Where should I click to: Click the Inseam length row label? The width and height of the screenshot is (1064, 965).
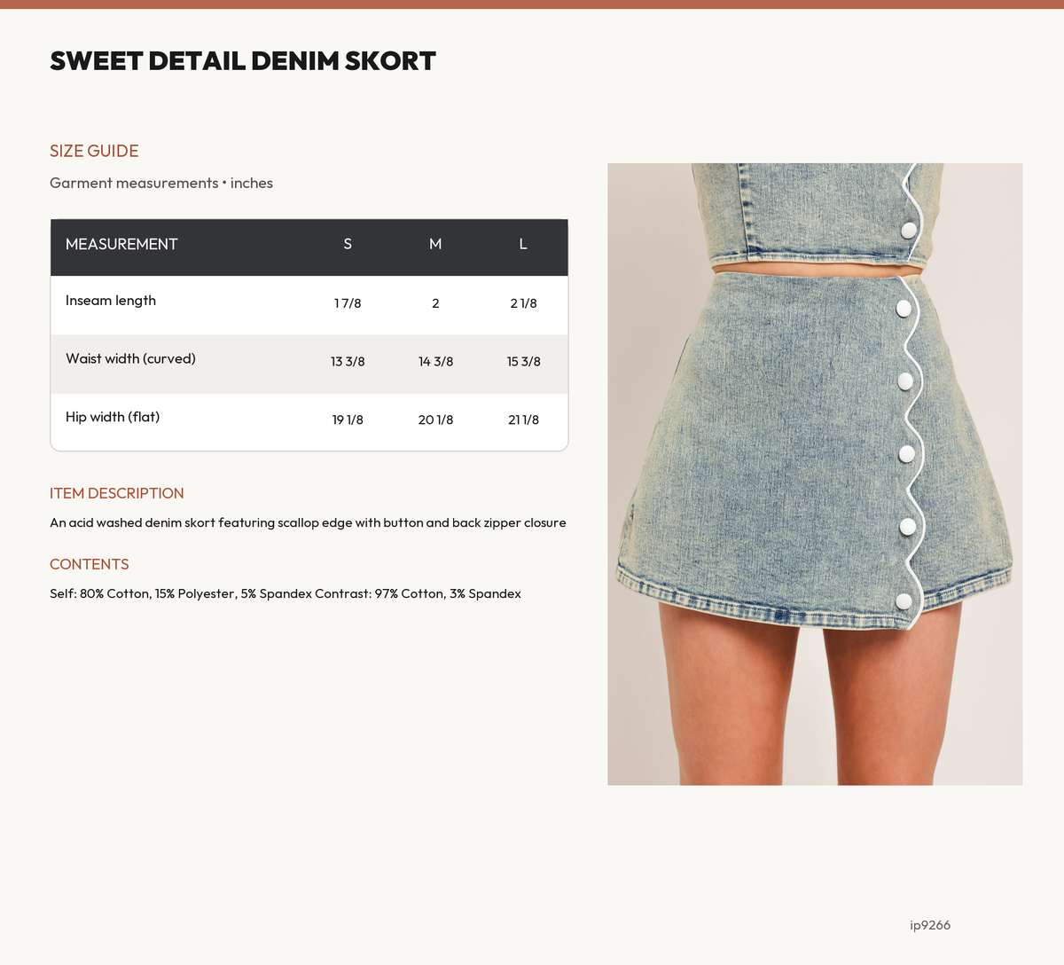click(x=111, y=301)
